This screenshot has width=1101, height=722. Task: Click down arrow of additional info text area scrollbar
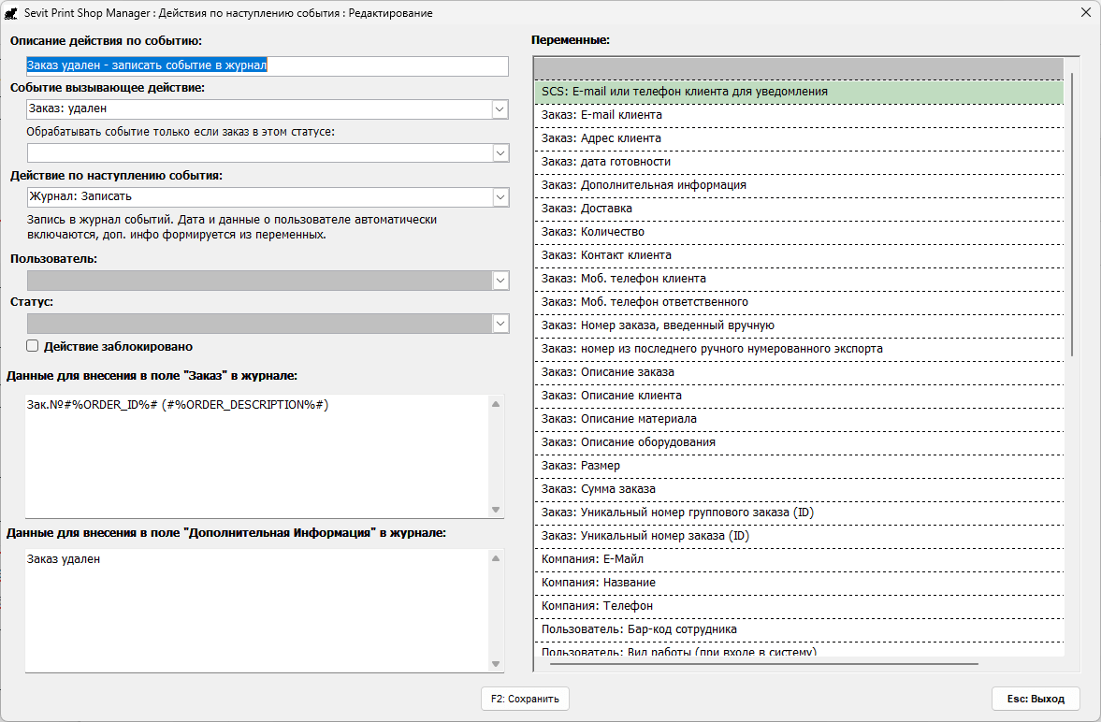pyautogui.click(x=496, y=664)
